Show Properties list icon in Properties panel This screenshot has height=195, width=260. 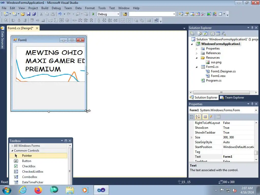[205, 117]
